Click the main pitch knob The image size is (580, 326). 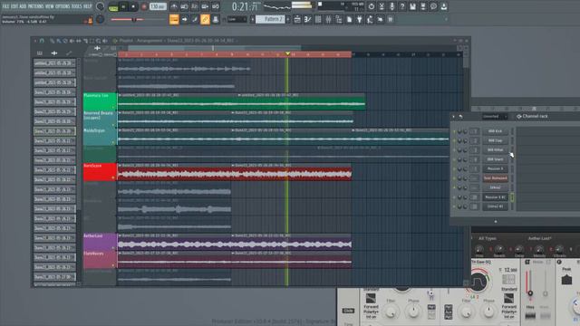click(x=101, y=19)
